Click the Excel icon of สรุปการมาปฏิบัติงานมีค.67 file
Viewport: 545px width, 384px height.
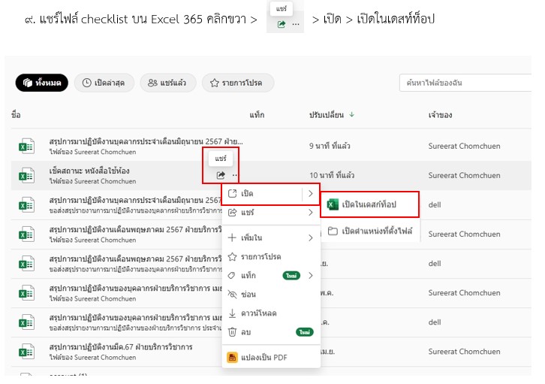[27, 351]
